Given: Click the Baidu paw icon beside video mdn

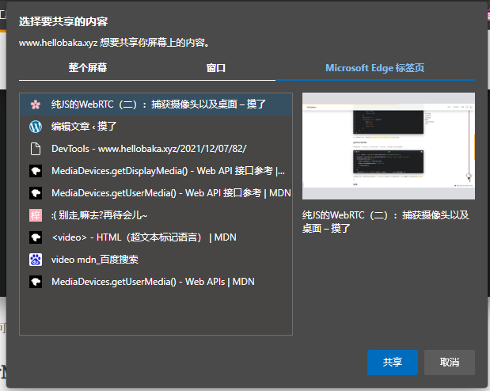Looking at the screenshot, I should (36, 260).
